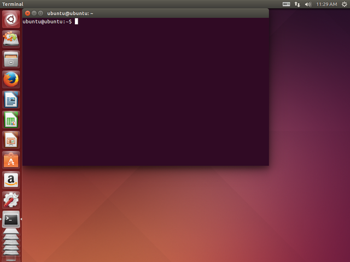Click the ubuntu@ubuntu:~$ prompt text
This screenshot has width=350, height=262.
(x=47, y=22)
